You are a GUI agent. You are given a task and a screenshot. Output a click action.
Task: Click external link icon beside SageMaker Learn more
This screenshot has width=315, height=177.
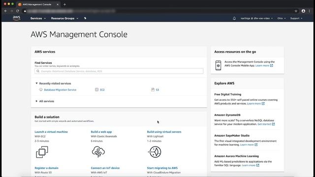click(256, 145)
